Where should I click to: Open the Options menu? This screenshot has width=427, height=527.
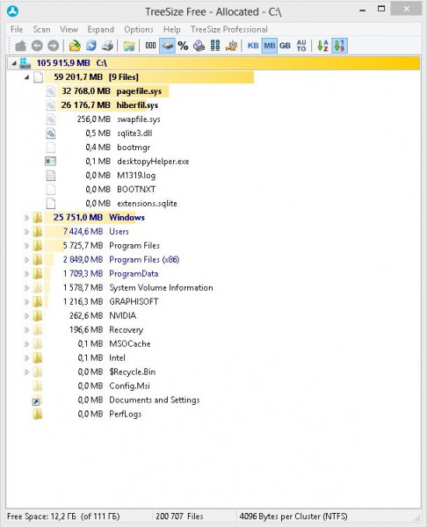point(139,30)
